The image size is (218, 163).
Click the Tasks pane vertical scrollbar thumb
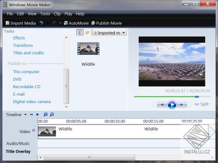tap(66, 86)
